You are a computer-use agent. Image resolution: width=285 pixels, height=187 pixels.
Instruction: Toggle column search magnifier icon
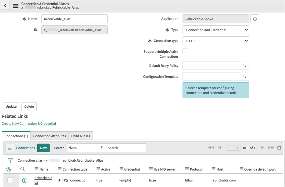tap(23, 169)
